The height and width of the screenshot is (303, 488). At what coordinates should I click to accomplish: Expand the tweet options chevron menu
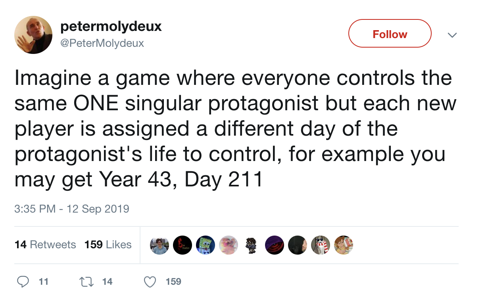[x=452, y=35]
